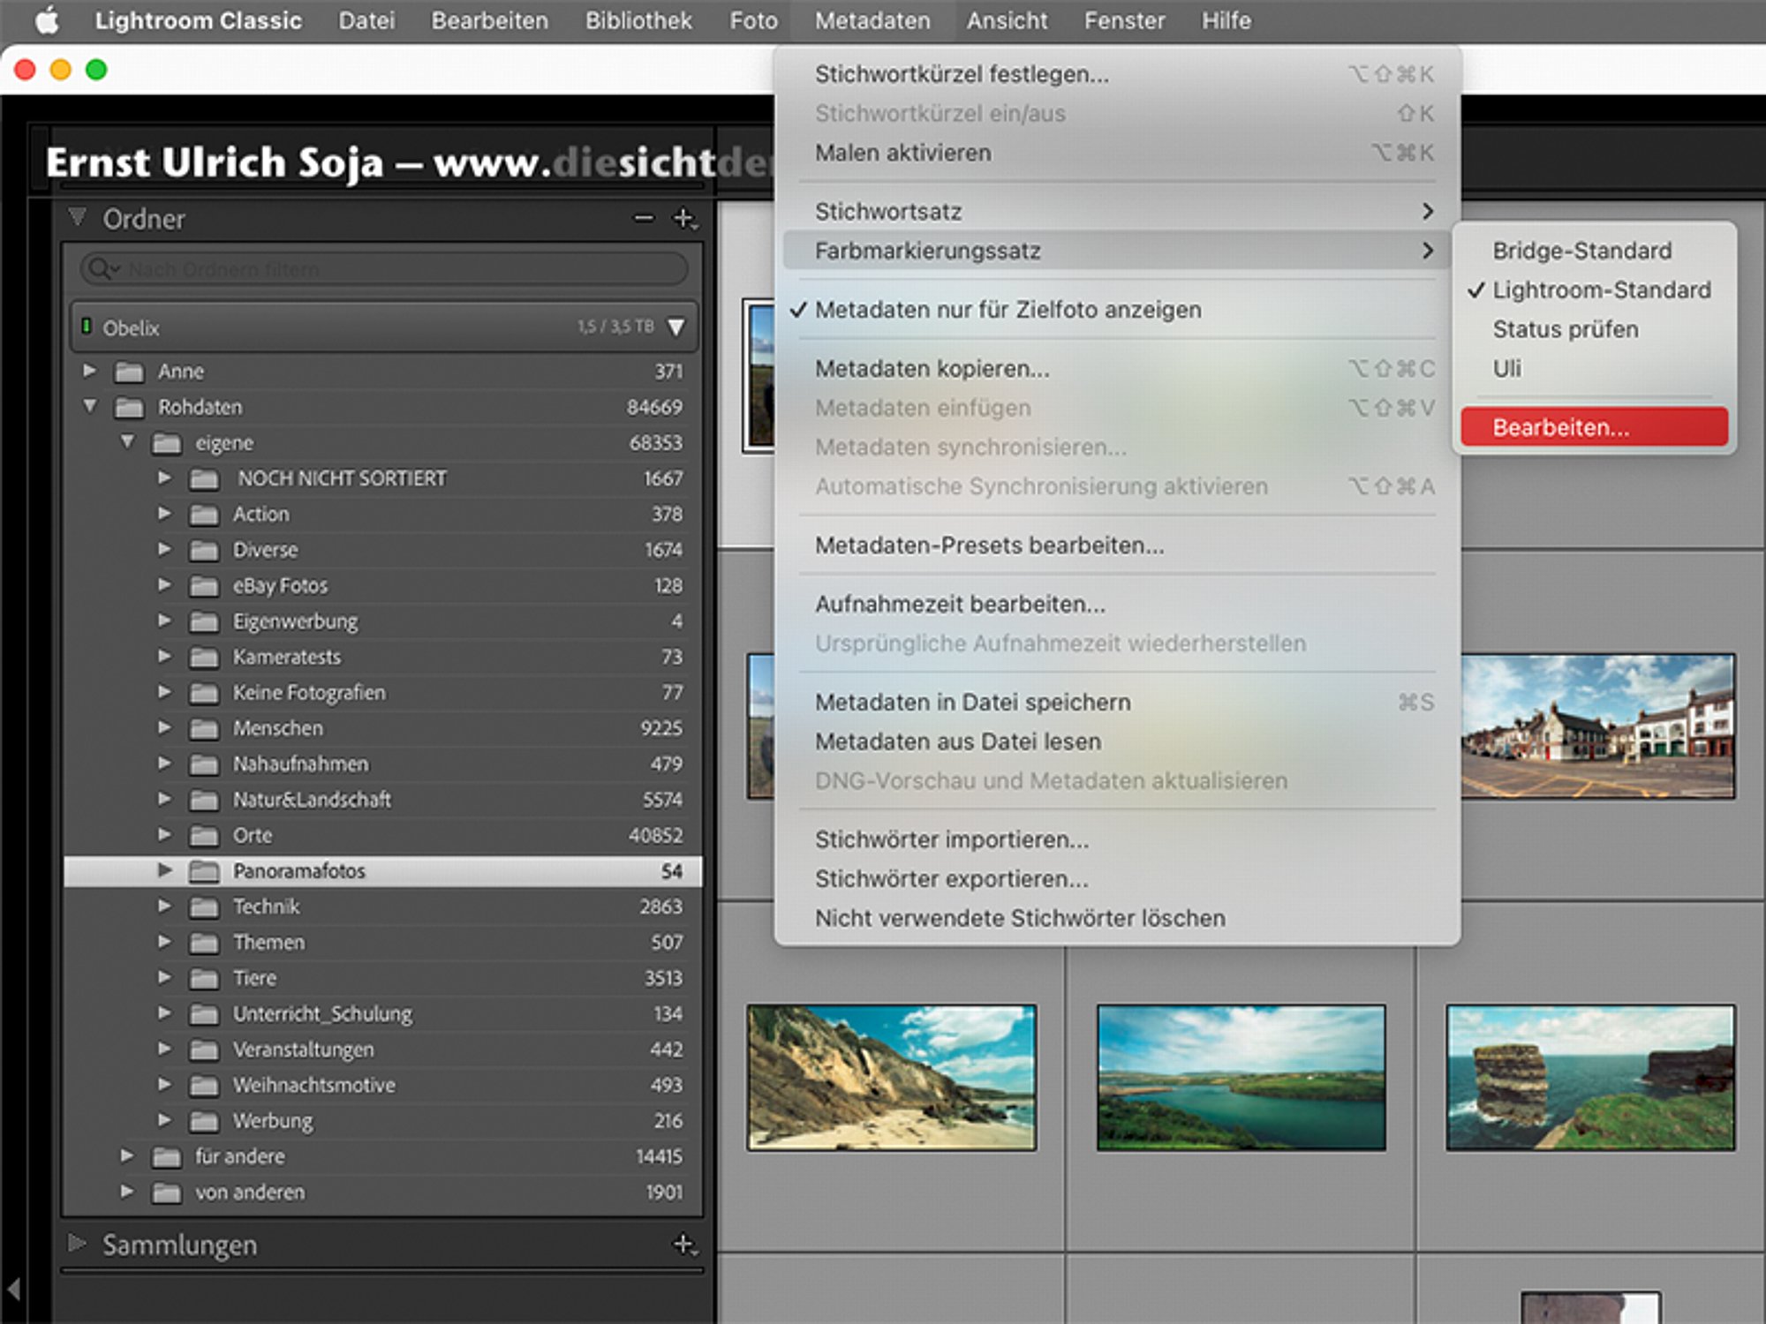Open the Apple menu
The height and width of the screenshot is (1324, 1766).
pos(47,20)
